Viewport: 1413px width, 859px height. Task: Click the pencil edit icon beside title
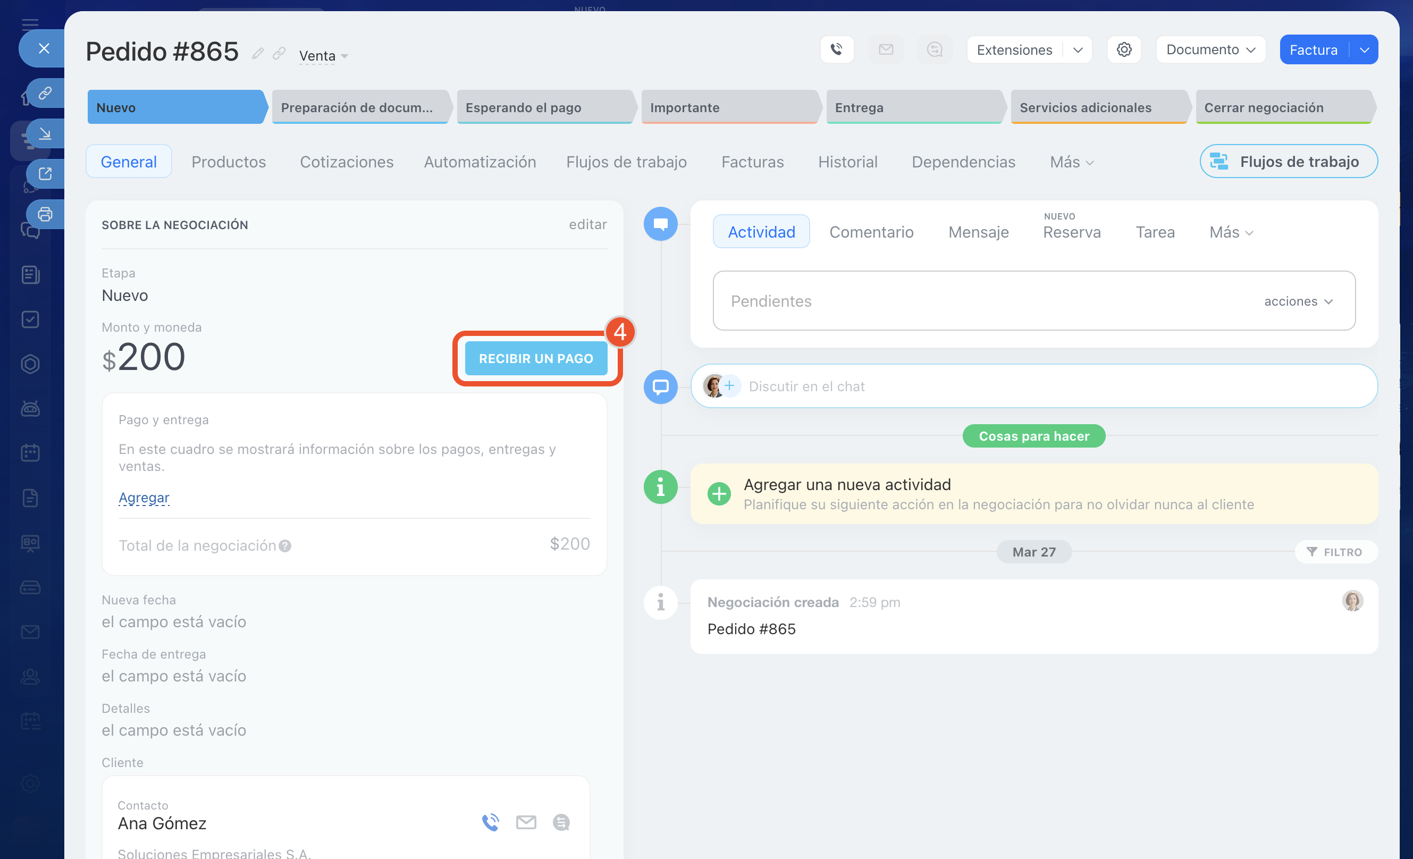(x=258, y=54)
